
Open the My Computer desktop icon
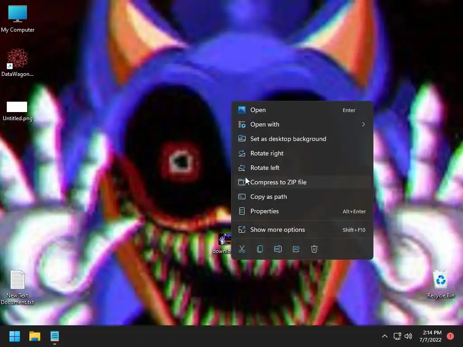(x=18, y=19)
